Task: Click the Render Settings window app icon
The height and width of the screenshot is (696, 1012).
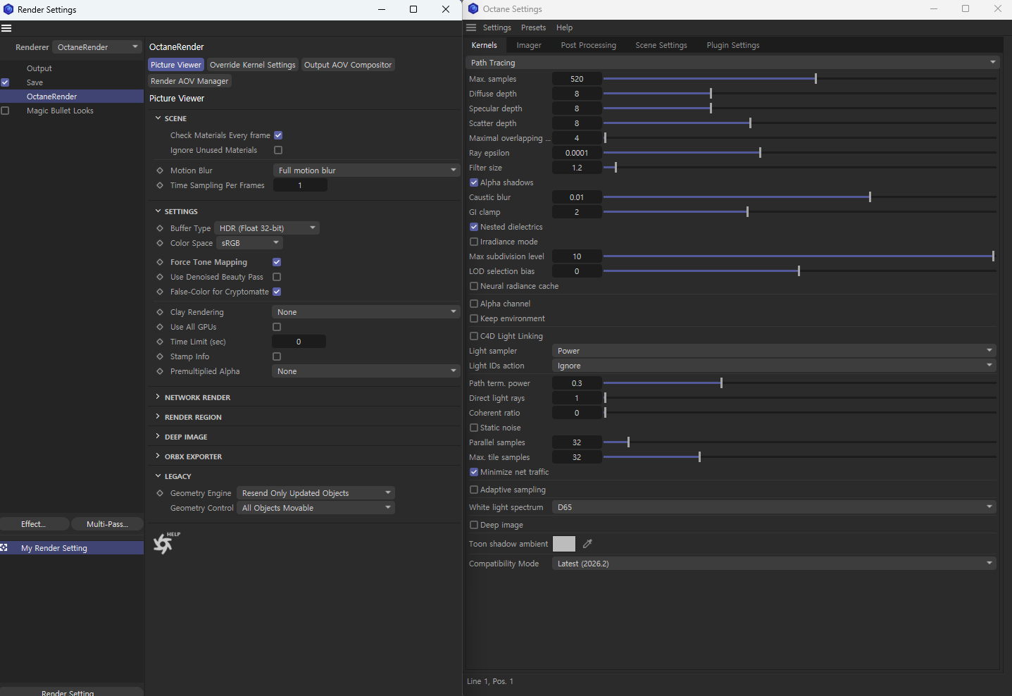Action: point(8,9)
